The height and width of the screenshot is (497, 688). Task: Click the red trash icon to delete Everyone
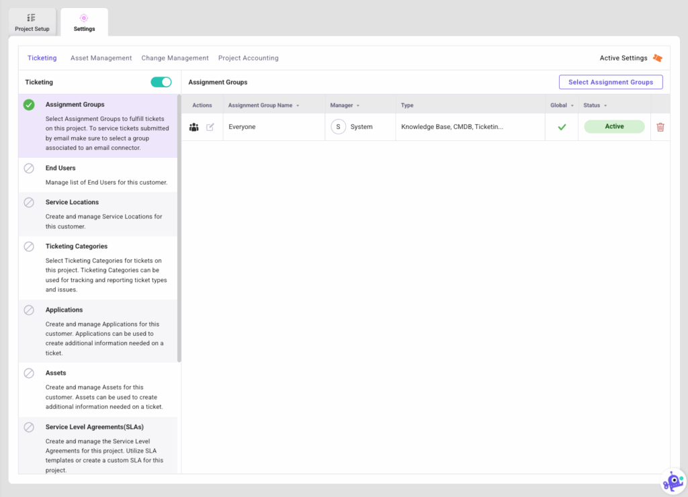click(660, 127)
